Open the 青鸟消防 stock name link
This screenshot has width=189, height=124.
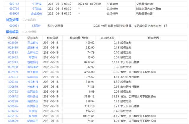tap(33, 67)
